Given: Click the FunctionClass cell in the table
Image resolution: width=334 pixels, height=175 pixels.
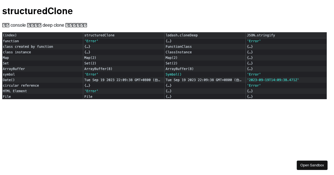Looking at the screenshot, I should [x=178, y=46].
